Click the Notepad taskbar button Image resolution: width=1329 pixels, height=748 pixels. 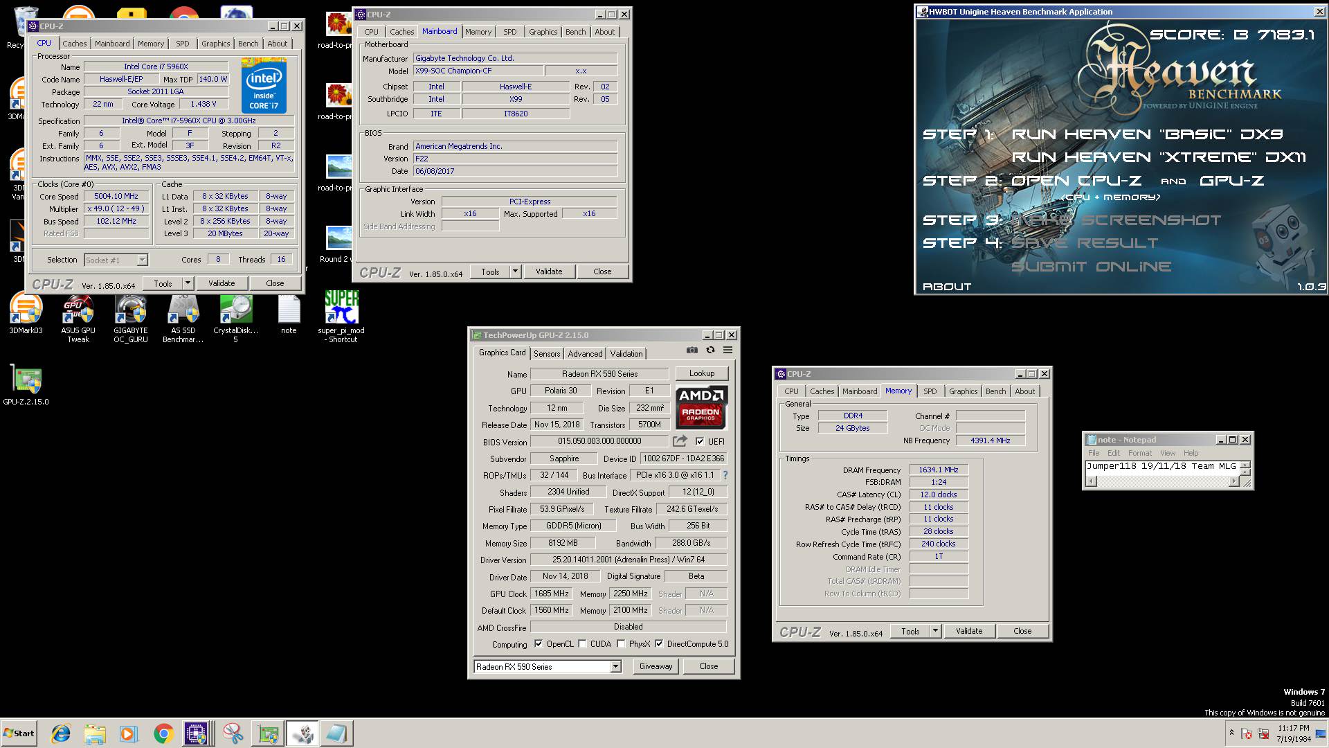[336, 733]
